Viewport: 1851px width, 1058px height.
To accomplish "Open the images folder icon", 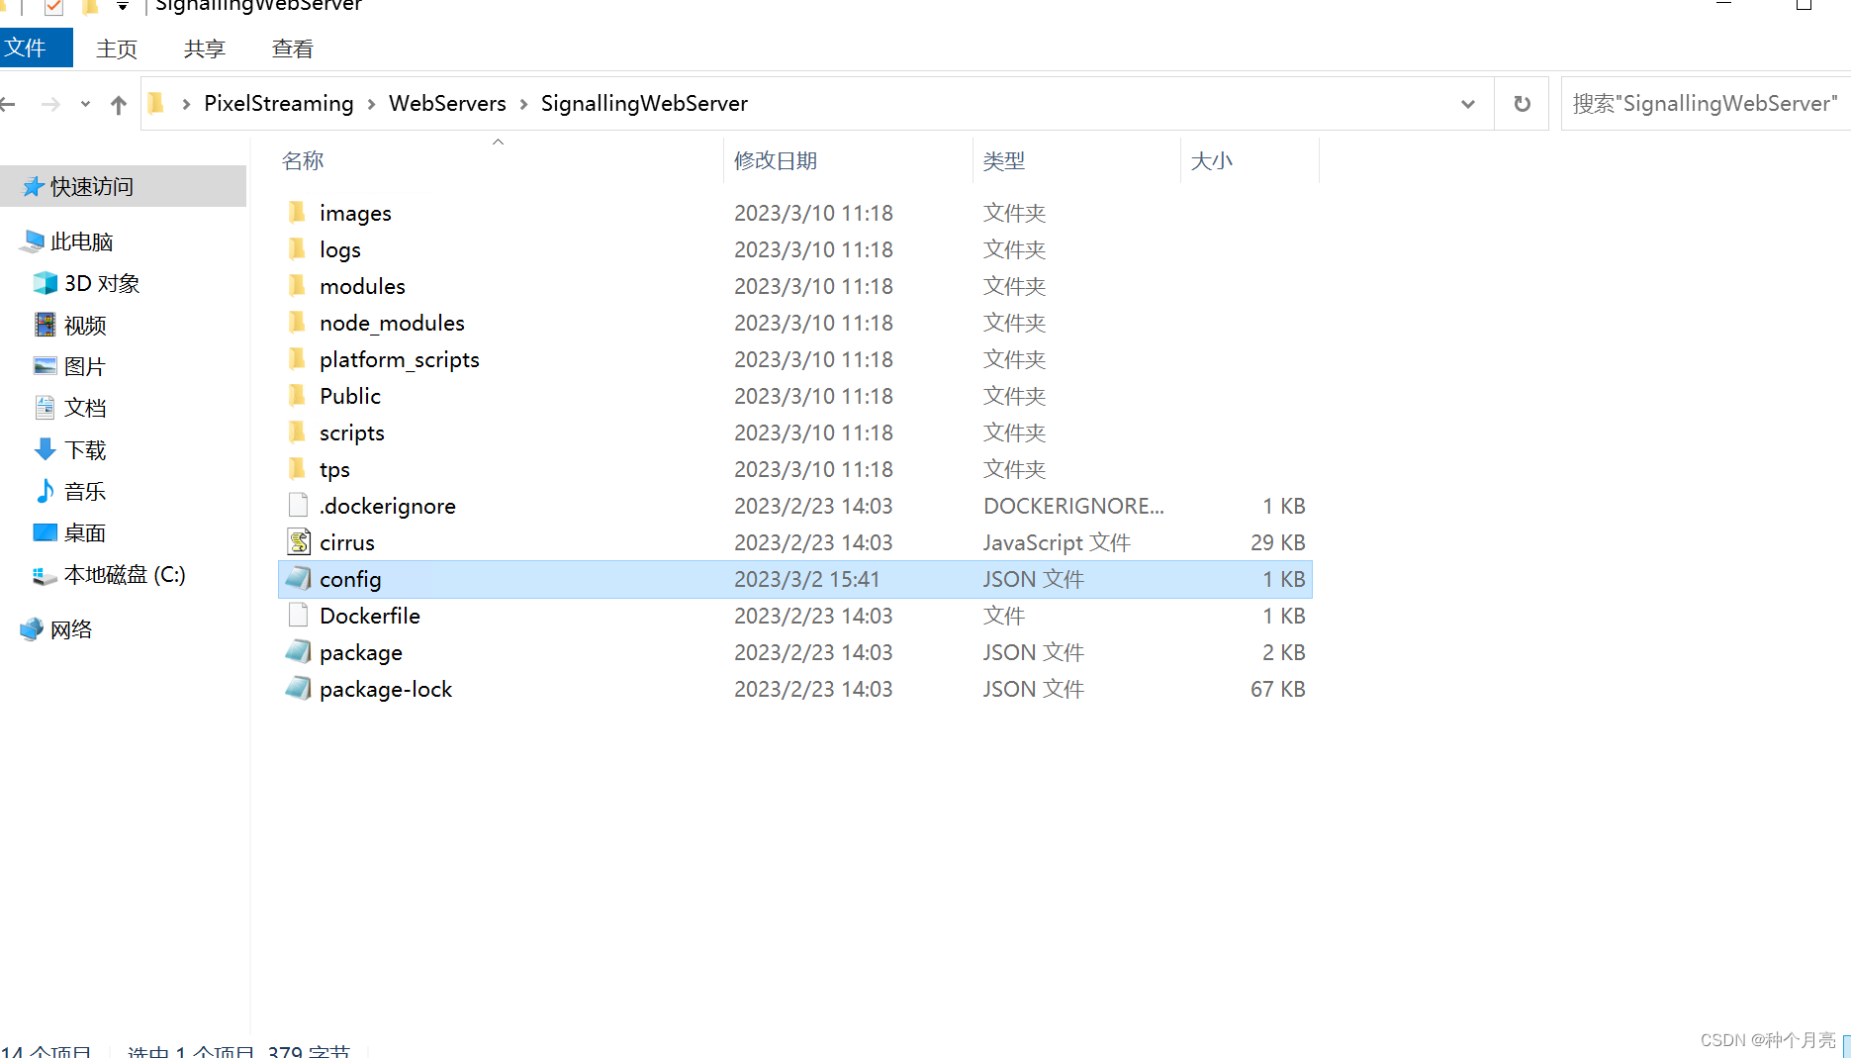I will [297, 212].
